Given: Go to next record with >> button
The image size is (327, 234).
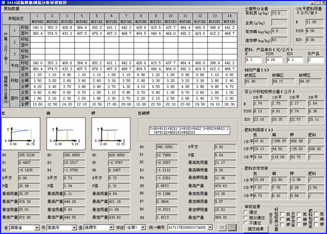Looking at the screenshot, I should 233,227.
